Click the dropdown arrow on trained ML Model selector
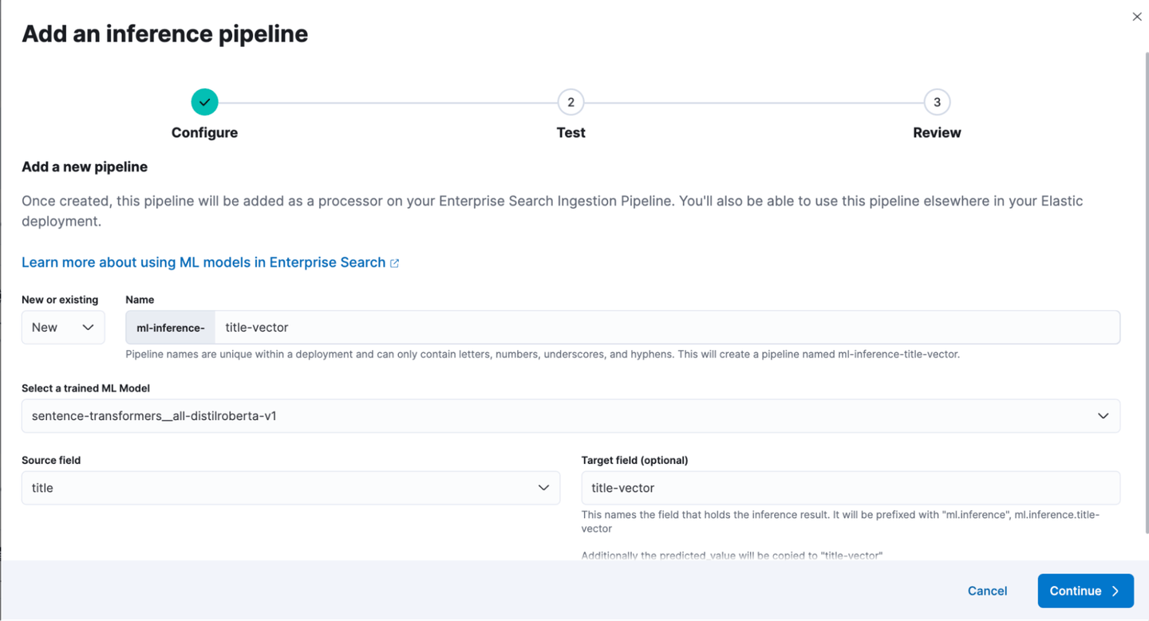Screen dimensions: 1149x621 coord(1104,415)
